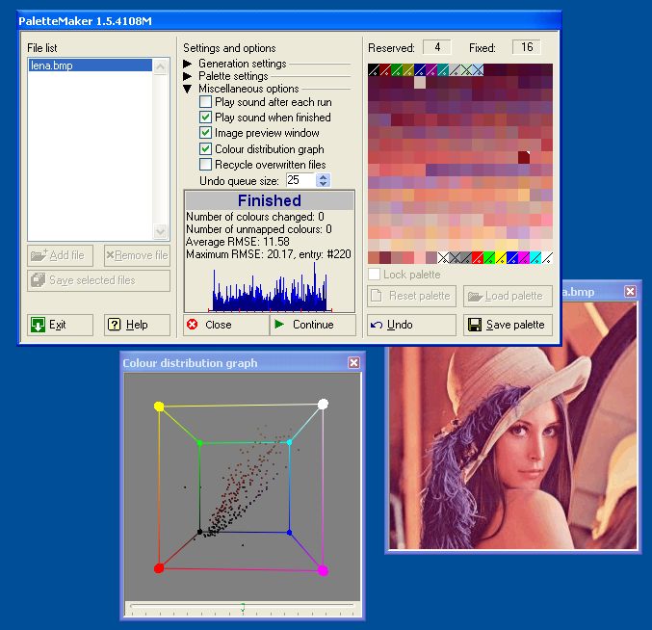Click the 'Average RMSE: 11.58' text

click(x=238, y=242)
